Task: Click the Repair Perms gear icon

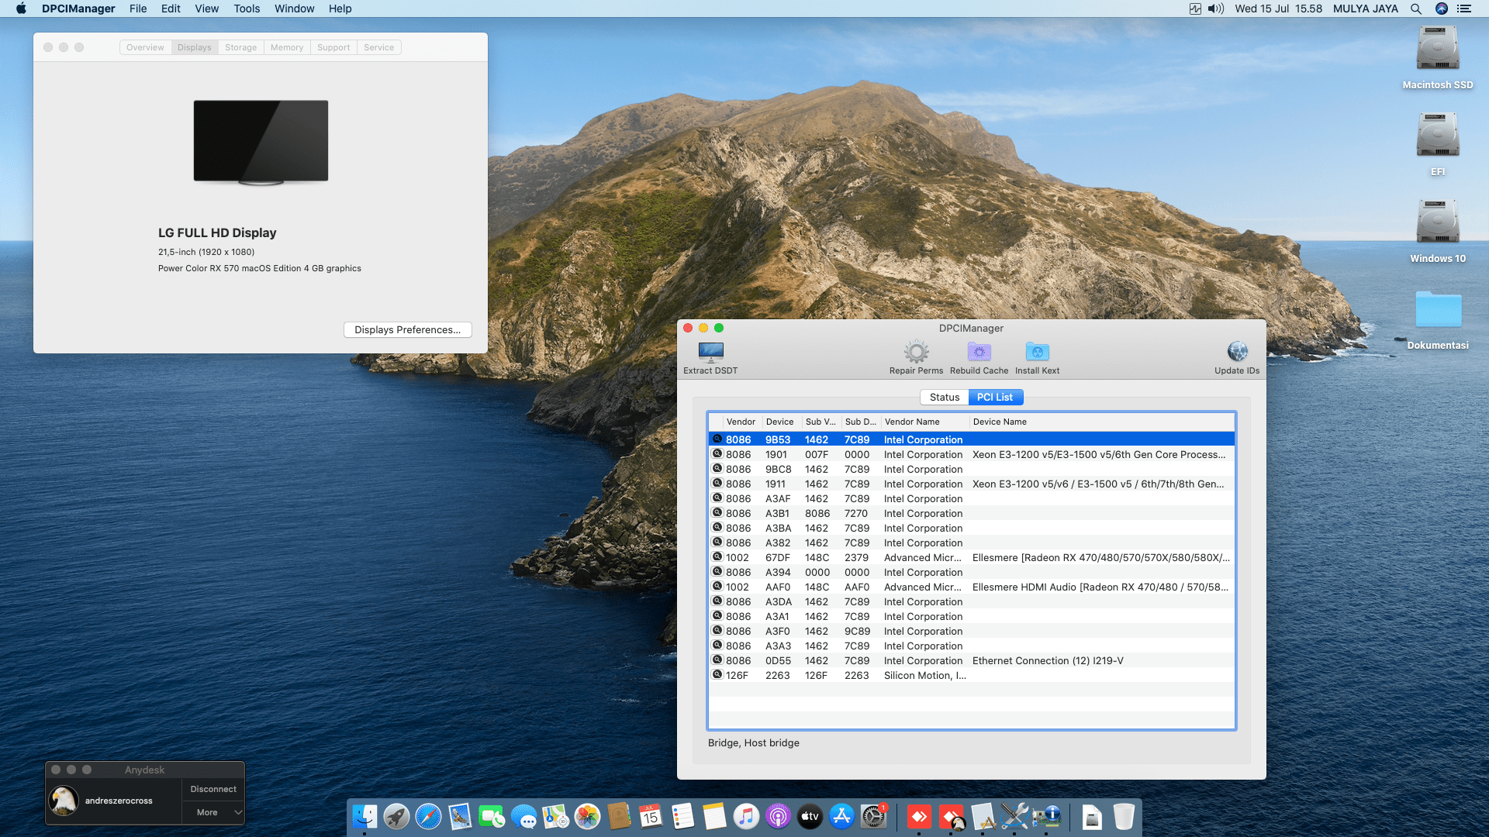Action: tap(916, 353)
